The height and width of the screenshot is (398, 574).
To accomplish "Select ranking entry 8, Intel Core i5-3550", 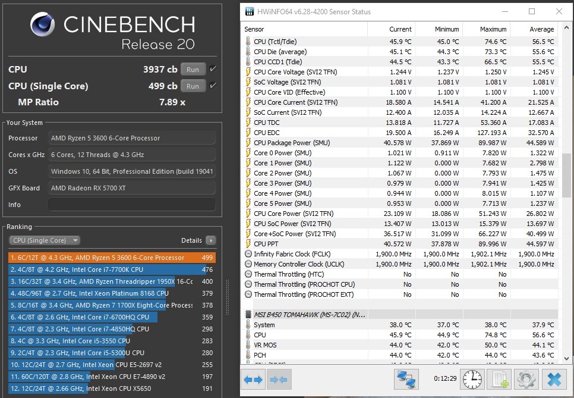I will [x=112, y=341].
